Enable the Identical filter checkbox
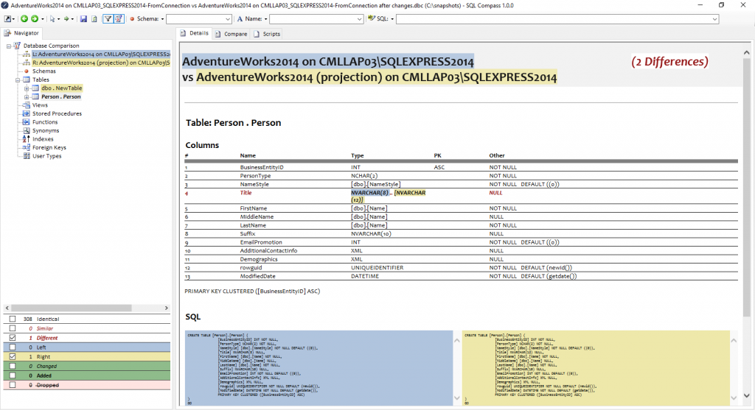Viewport: 755px width, 410px height. [12, 319]
